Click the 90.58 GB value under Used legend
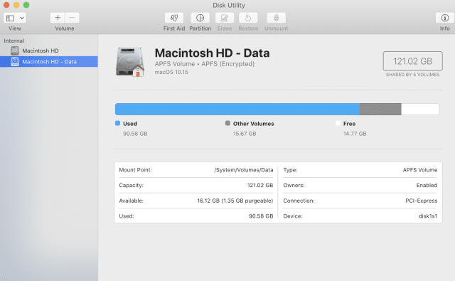This screenshot has height=281, width=455. coord(135,134)
